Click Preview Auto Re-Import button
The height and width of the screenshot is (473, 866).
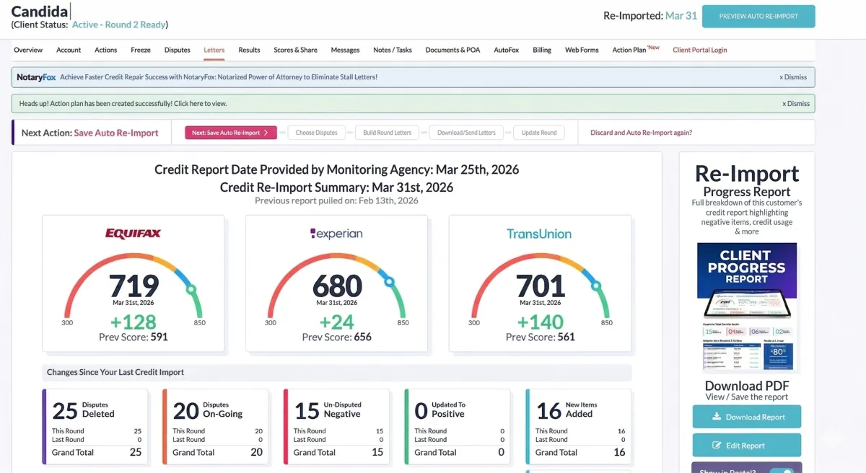(x=758, y=16)
